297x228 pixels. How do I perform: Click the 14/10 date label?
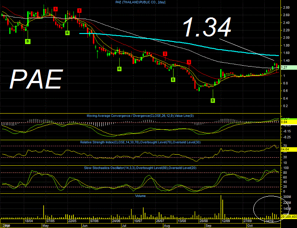[x=269, y=221]
